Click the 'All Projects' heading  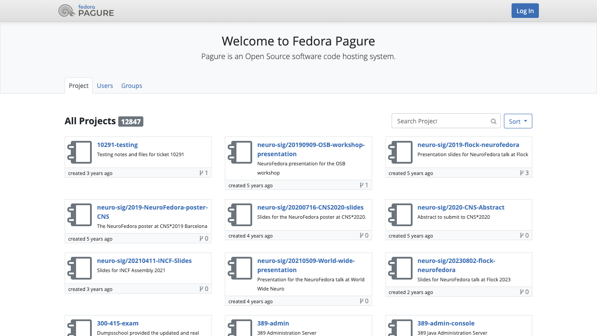click(90, 121)
